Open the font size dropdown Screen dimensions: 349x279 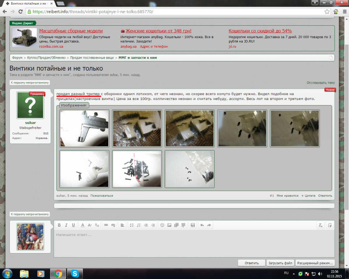pyautogui.click(x=90, y=225)
